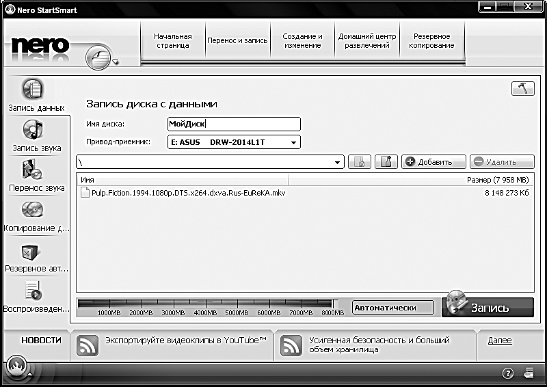This screenshot has height=387, width=547.
Task: Follow the Далее link
Action: click(500, 341)
